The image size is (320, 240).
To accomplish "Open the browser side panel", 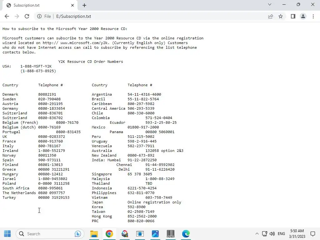I will (293, 16).
